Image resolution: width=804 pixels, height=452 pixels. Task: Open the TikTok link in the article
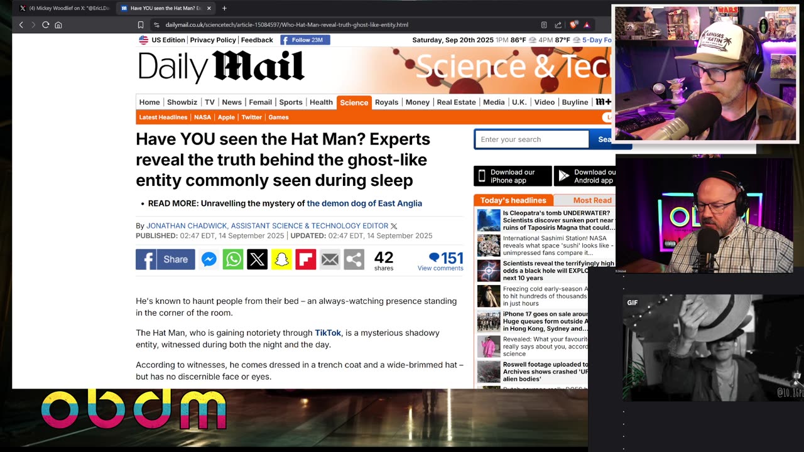328,333
